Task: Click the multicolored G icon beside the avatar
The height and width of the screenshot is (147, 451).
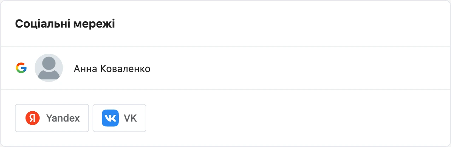Action: tap(21, 68)
